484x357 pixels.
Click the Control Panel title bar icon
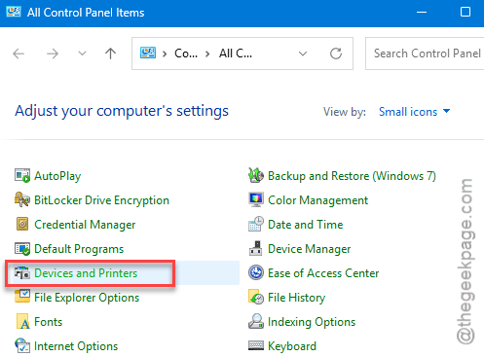pos(14,12)
